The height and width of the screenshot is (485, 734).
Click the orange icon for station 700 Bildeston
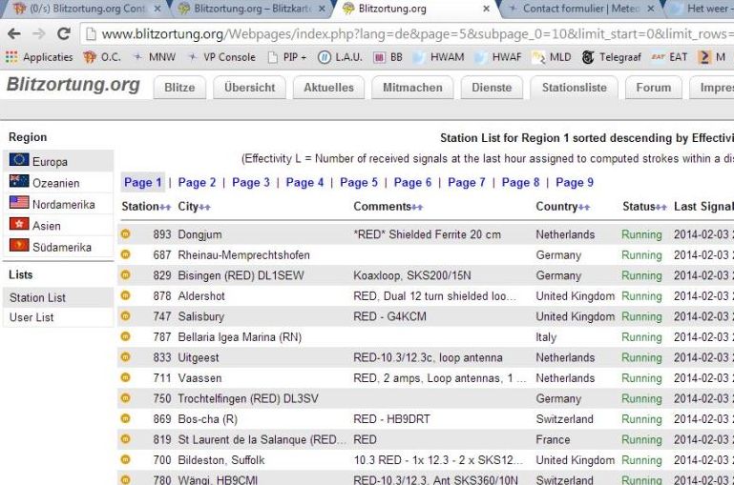pyautogui.click(x=125, y=459)
